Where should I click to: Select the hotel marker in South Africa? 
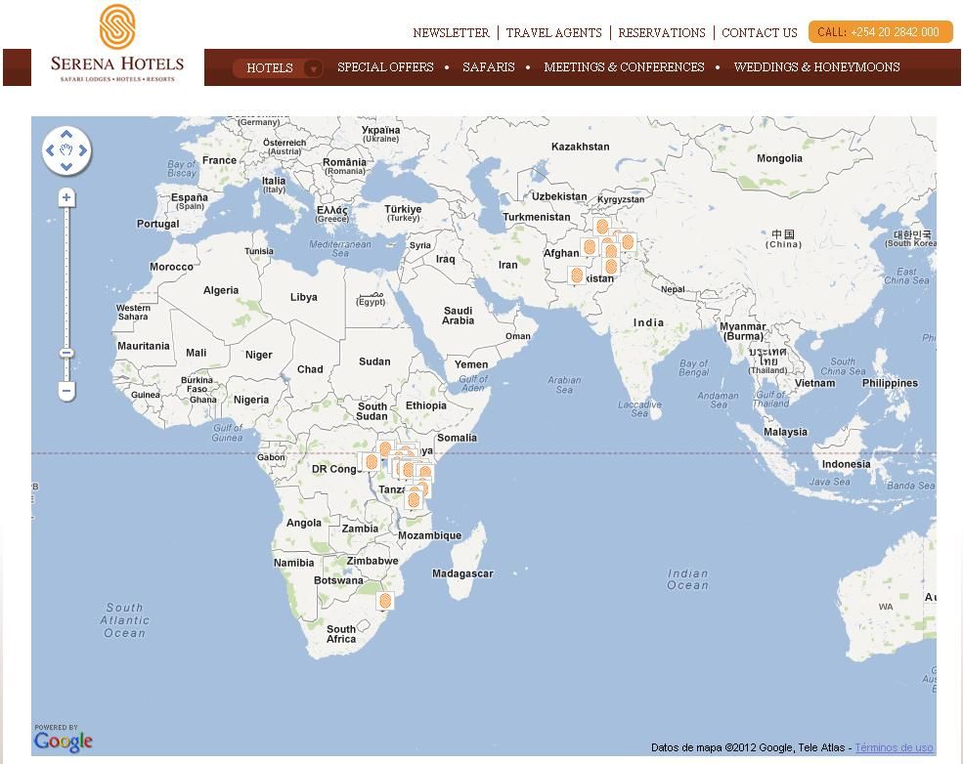[385, 600]
